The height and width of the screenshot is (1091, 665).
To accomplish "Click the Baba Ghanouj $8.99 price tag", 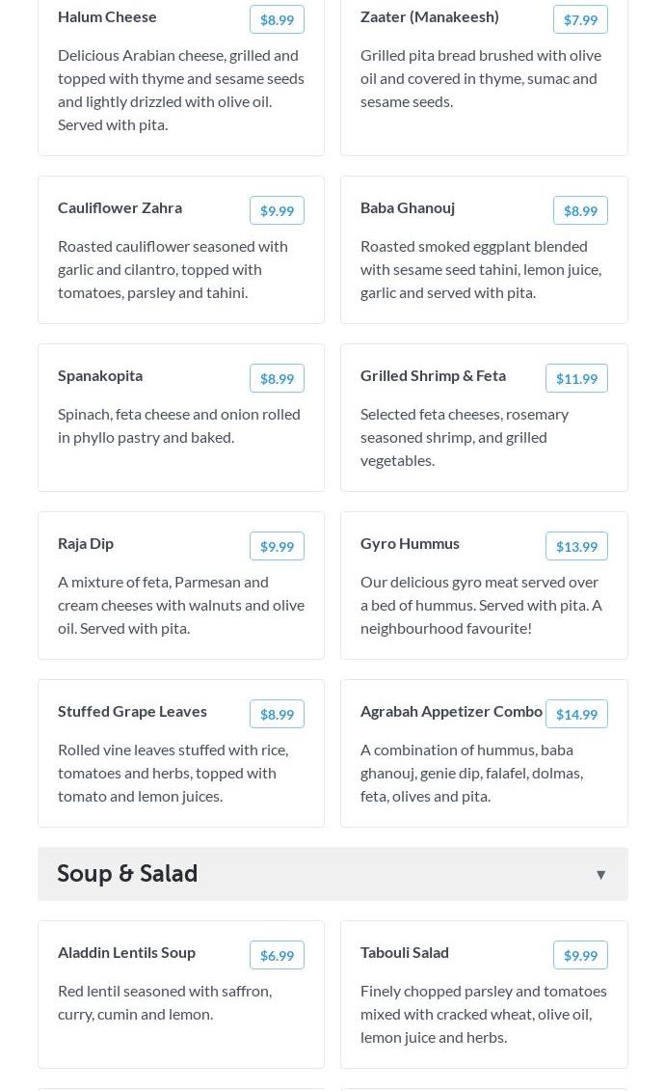I will coord(580,210).
